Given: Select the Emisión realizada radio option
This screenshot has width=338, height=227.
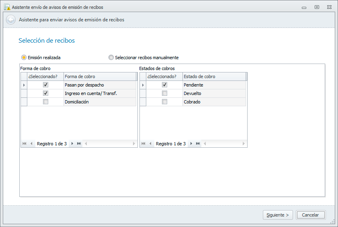Looking at the screenshot, I should pos(24,58).
